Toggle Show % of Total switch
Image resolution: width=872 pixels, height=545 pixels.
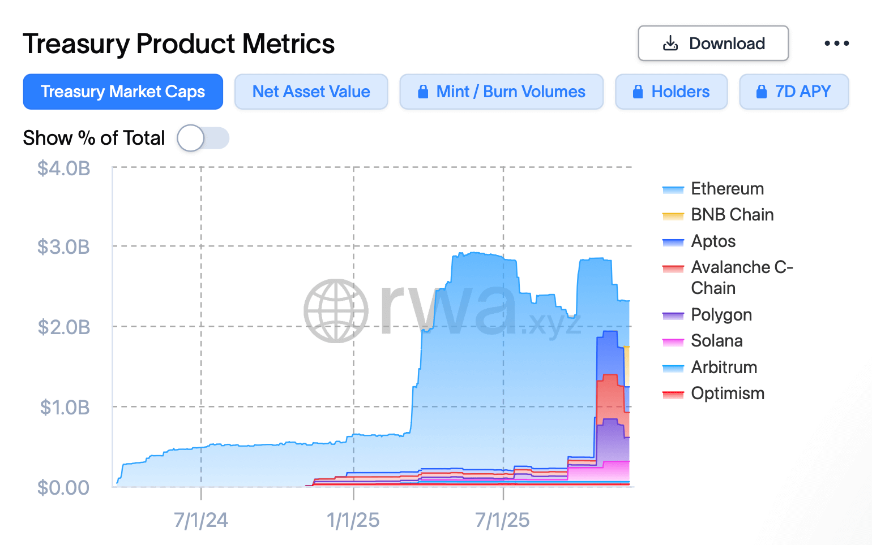(203, 138)
